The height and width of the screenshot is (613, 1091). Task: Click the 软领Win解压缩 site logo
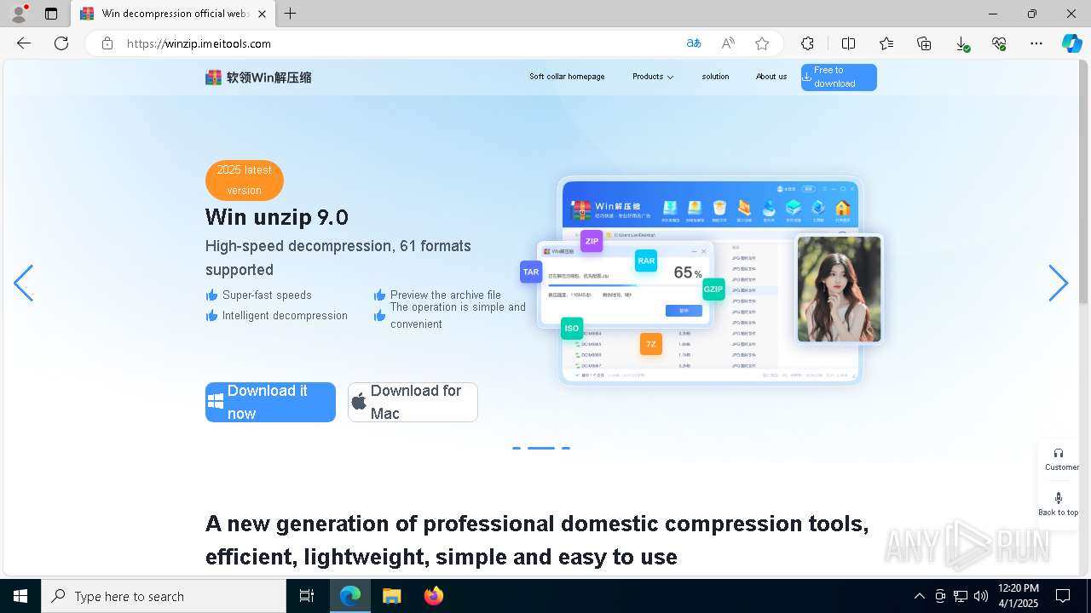258,77
